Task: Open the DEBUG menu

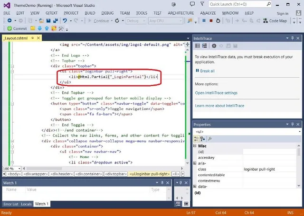Action: (x=107, y=13)
